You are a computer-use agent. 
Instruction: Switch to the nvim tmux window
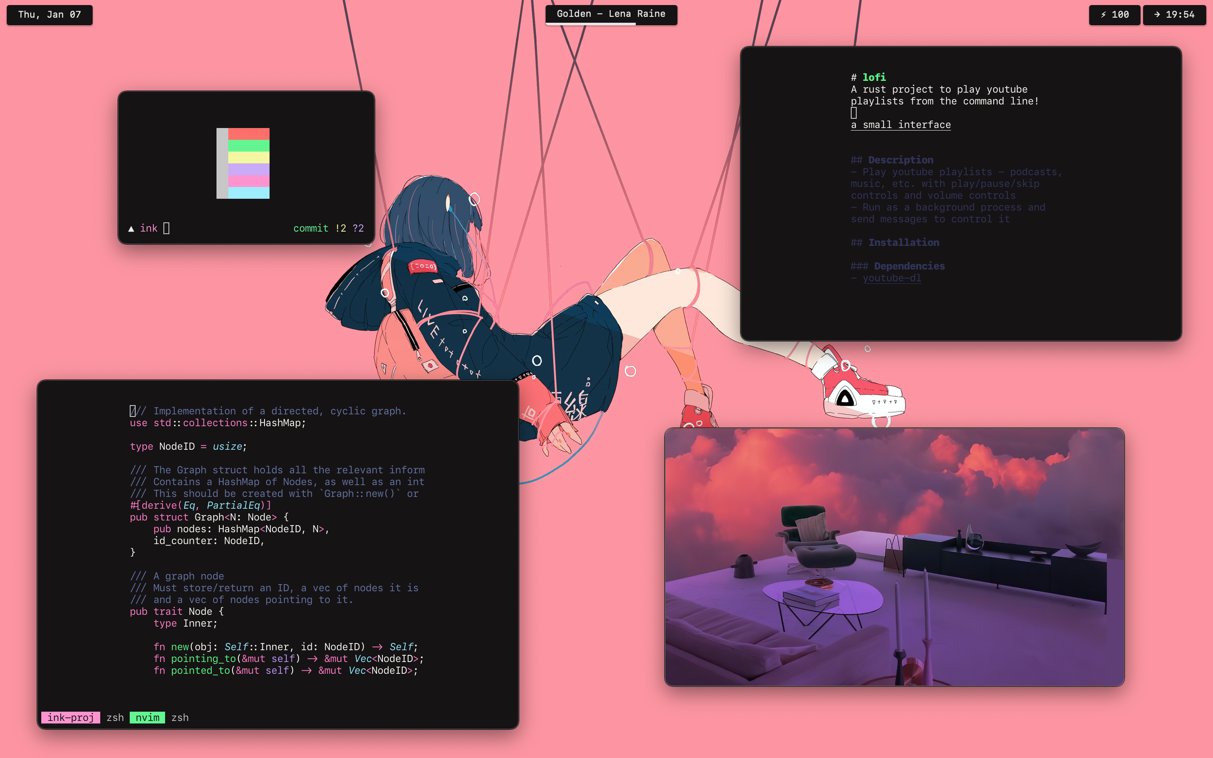coord(147,718)
